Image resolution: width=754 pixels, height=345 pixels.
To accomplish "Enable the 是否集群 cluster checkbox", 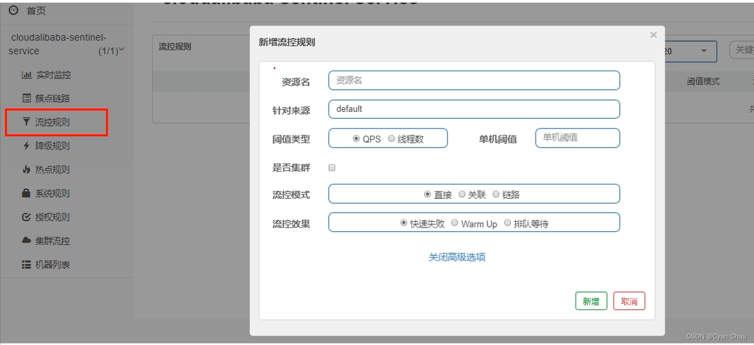I will click(332, 167).
